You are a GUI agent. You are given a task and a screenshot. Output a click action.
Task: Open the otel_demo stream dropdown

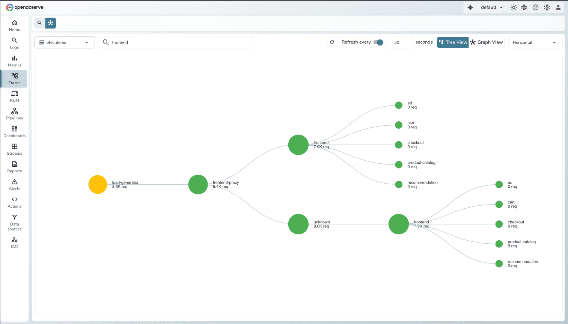click(x=64, y=42)
